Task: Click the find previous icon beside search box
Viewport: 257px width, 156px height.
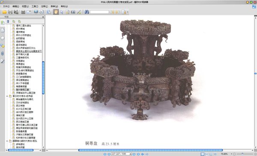Action: (112, 12)
